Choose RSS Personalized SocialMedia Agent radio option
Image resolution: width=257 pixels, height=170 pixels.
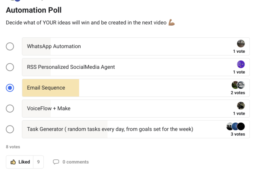point(10,67)
